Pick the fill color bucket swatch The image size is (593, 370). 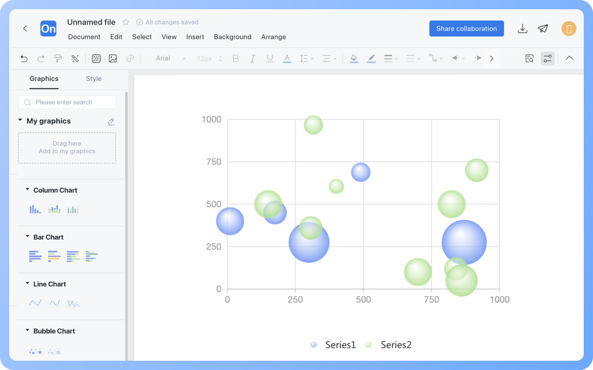pos(354,58)
